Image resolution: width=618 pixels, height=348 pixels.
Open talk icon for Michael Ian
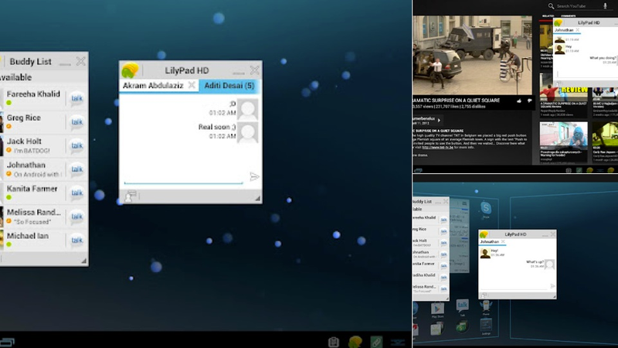click(x=76, y=240)
